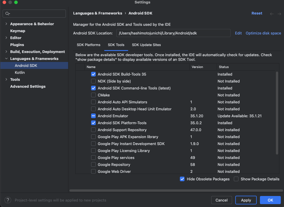
Task: Enable Show Package Details
Action: point(236,179)
